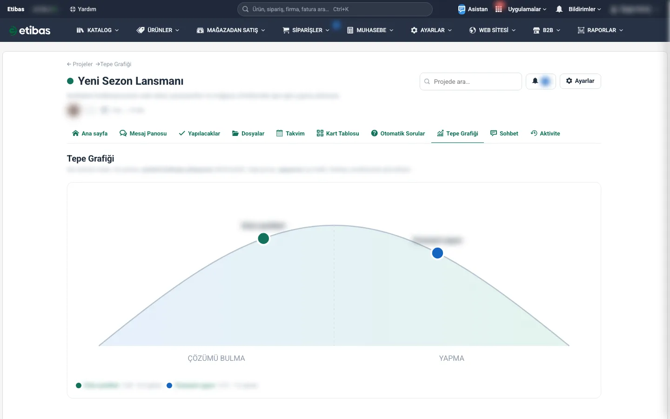
Task: Open the B2B menu
Action: (x=547, y=30)
